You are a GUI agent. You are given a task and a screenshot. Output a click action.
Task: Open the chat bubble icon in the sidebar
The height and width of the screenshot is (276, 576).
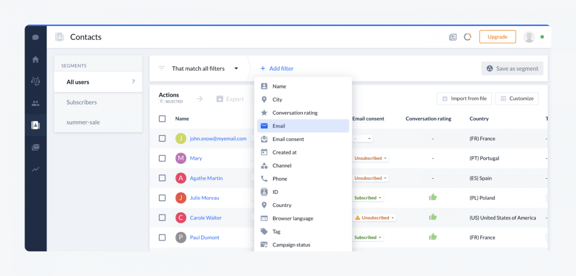click(x=36, y=37)
